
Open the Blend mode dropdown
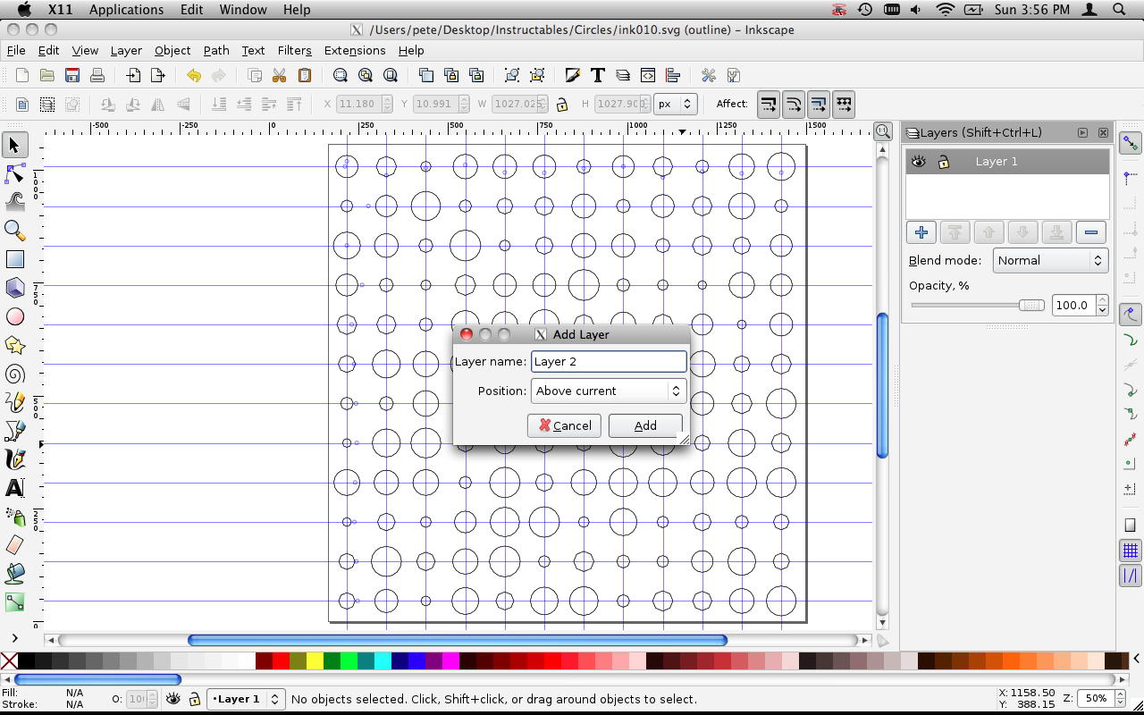tap(1050, 260)
